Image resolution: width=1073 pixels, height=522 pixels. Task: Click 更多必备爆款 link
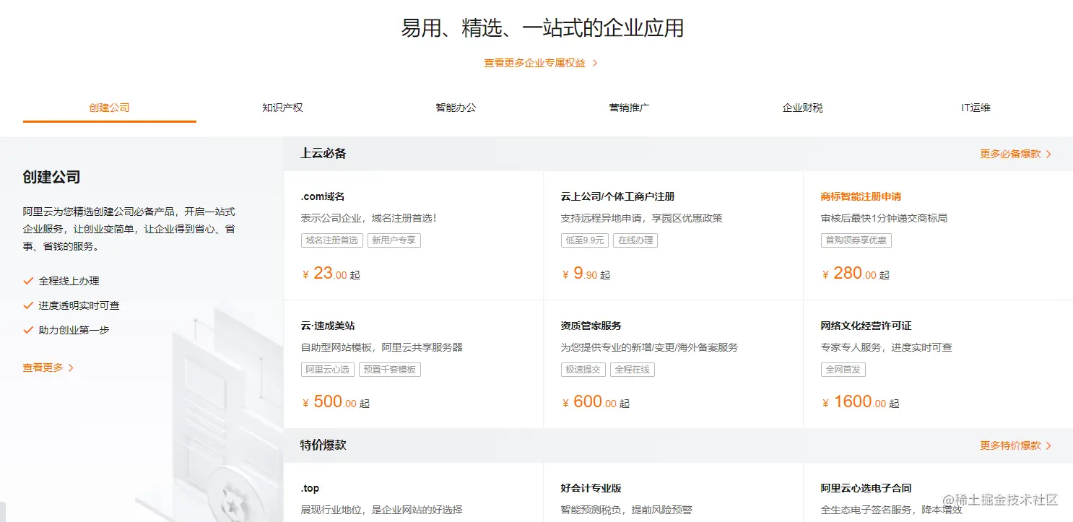(1010, 154)
